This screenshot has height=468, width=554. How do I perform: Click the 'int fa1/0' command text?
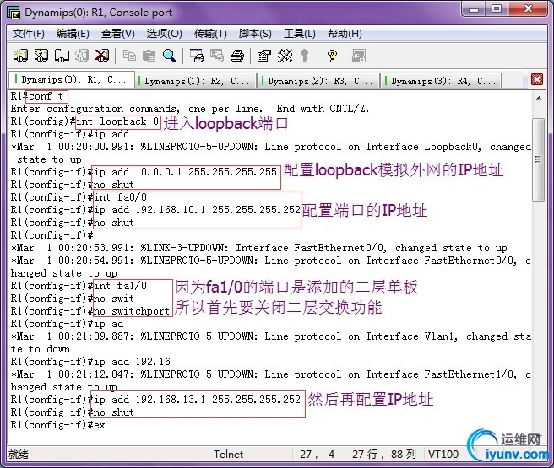coord(120,286)
